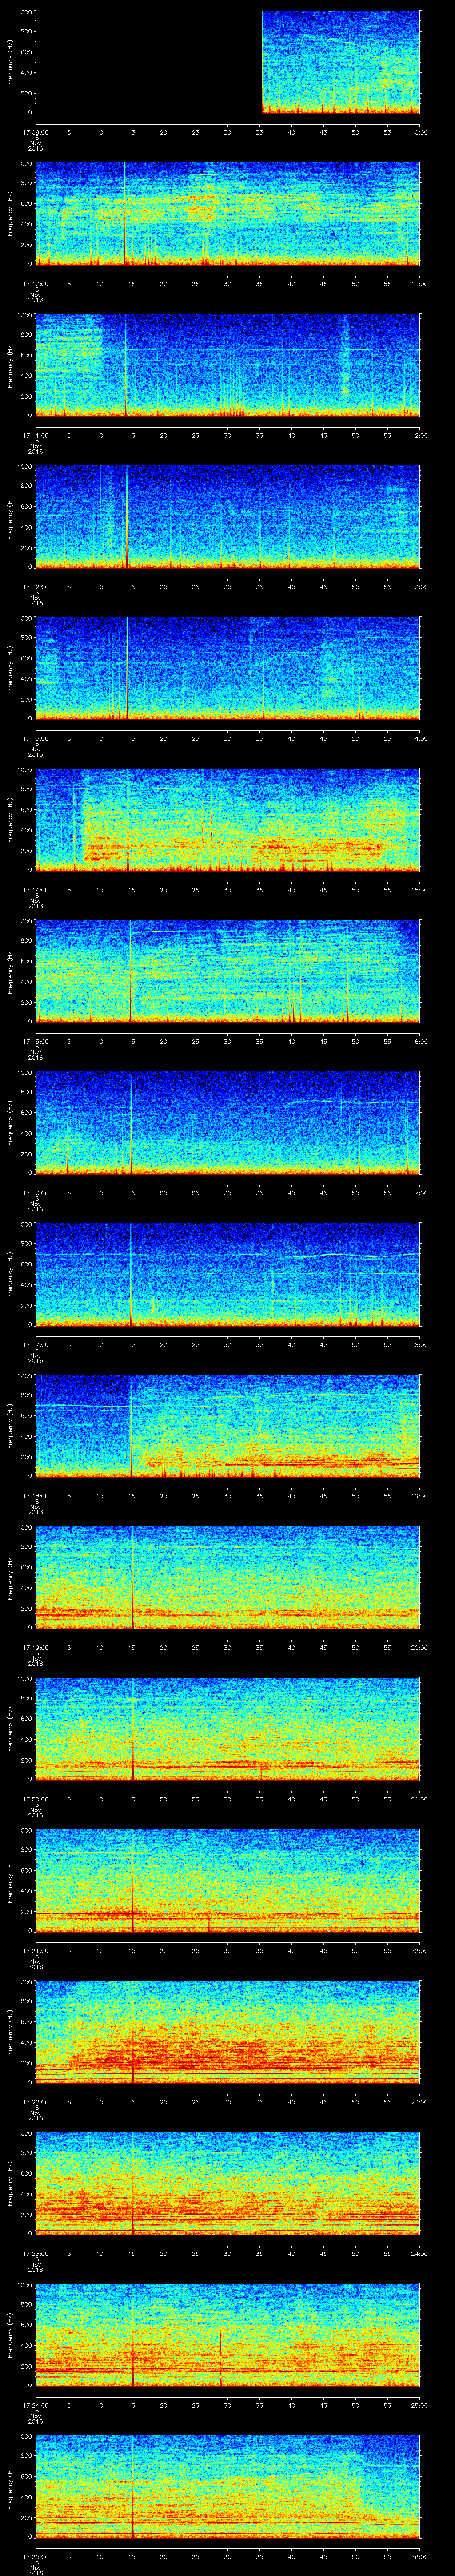455x2576 pixels.
Task: Pick the spectrogram panel starting at 17:18:00
Action: pyautogui.click(x=228, y=1426)
